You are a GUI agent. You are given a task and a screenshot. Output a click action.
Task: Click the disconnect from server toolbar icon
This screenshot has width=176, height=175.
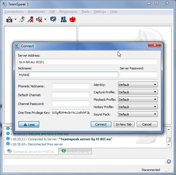9,20
